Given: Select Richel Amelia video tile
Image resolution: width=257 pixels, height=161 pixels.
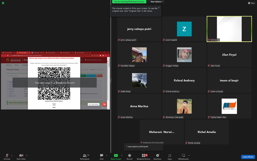Looking at the screenshot, I should 207,132.
